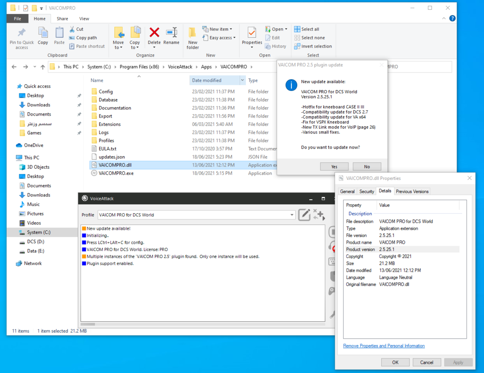The width and height of the screenshot is (484, 373).
Task: Select Downloads under Quick access
Action: pos(39,105)
